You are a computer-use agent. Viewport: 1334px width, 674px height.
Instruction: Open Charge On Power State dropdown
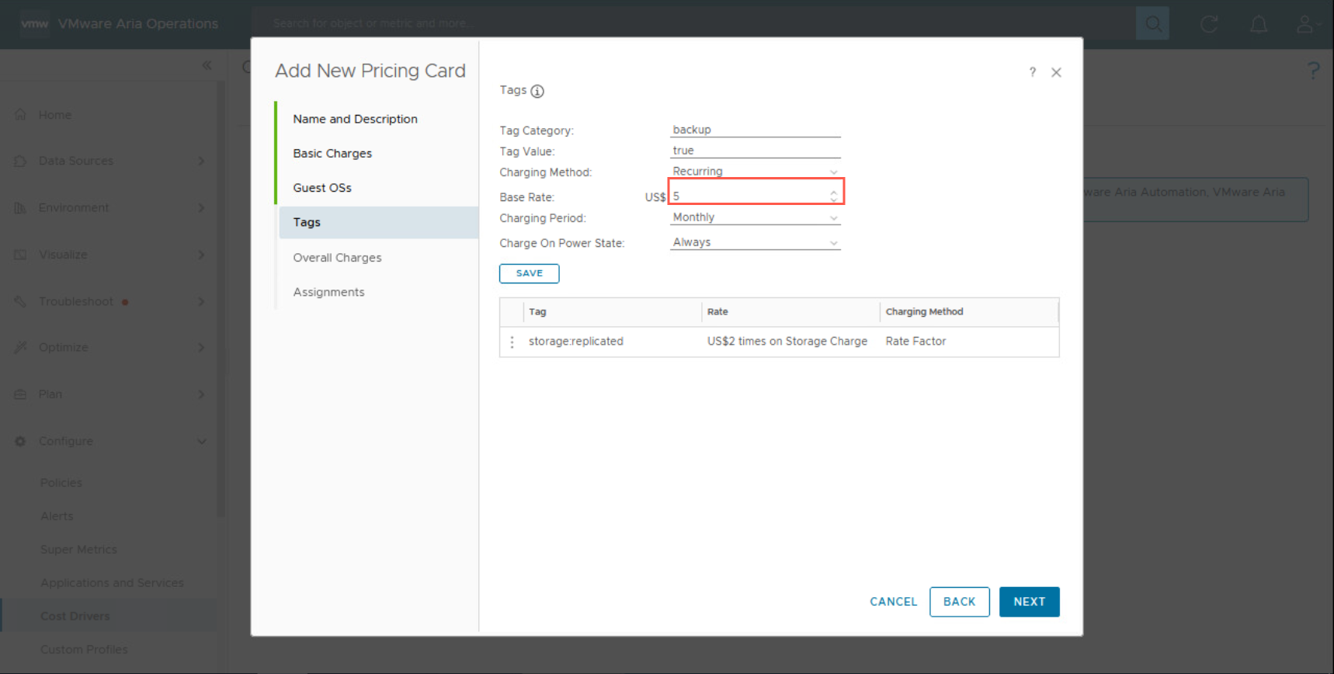coord(755,242)
